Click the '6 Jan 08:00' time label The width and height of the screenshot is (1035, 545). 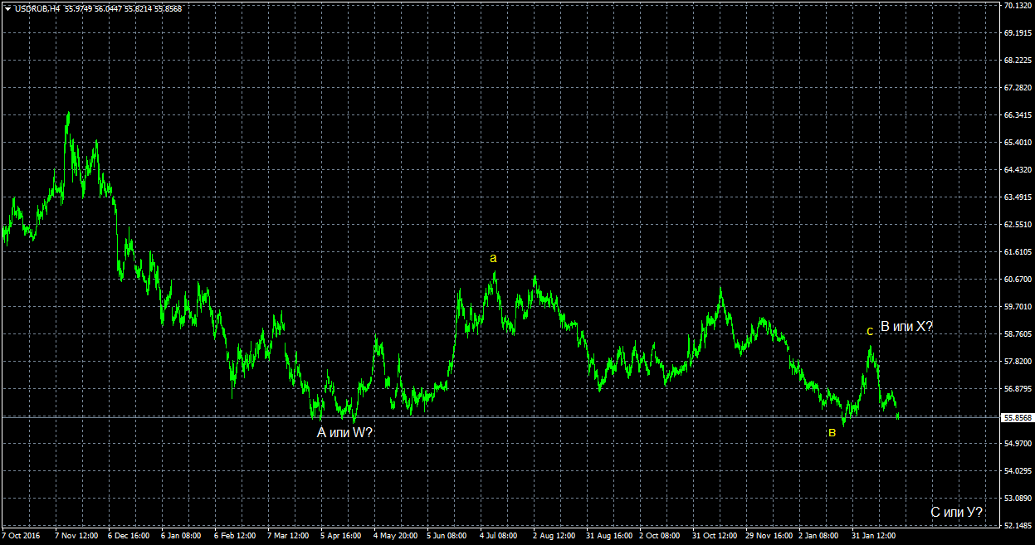tap(182, 536)
